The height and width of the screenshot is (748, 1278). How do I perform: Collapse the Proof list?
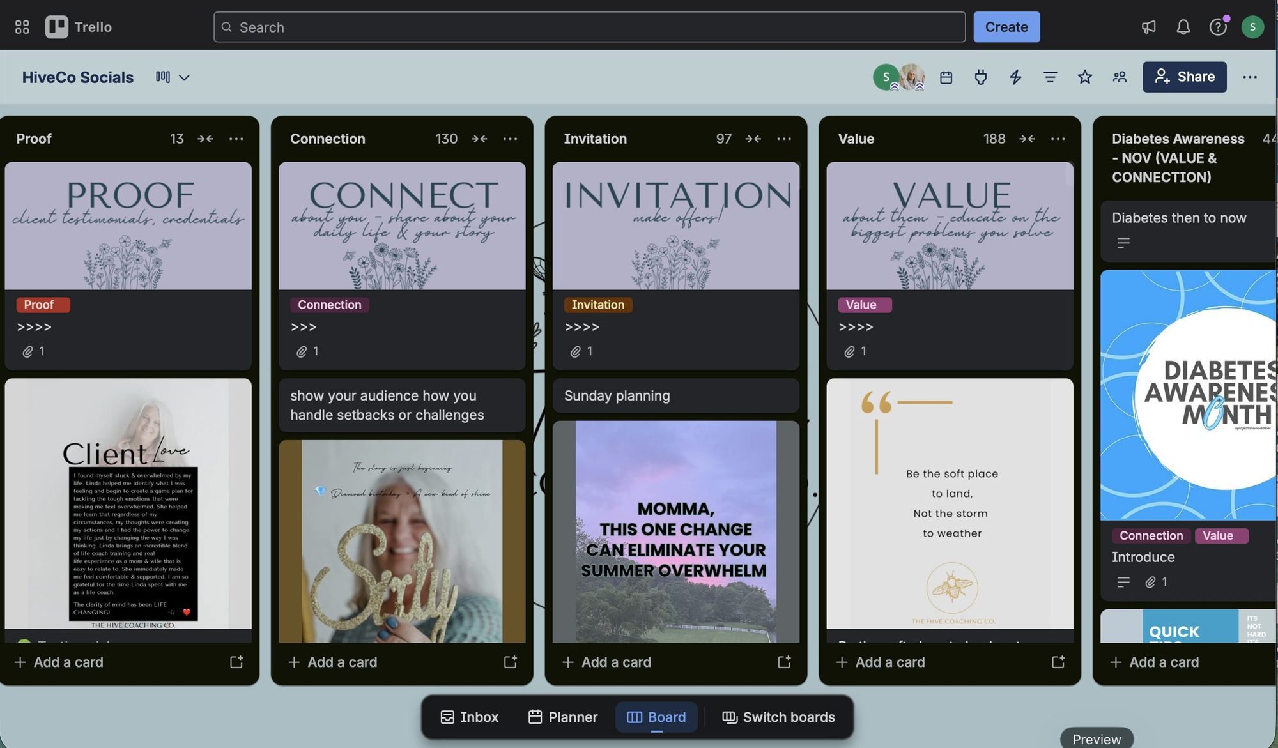(205, 139)
